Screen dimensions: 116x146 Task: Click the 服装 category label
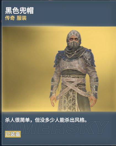(x=22, y=18)
